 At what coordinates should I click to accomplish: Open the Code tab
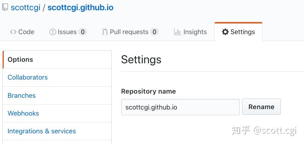point(22,32)
